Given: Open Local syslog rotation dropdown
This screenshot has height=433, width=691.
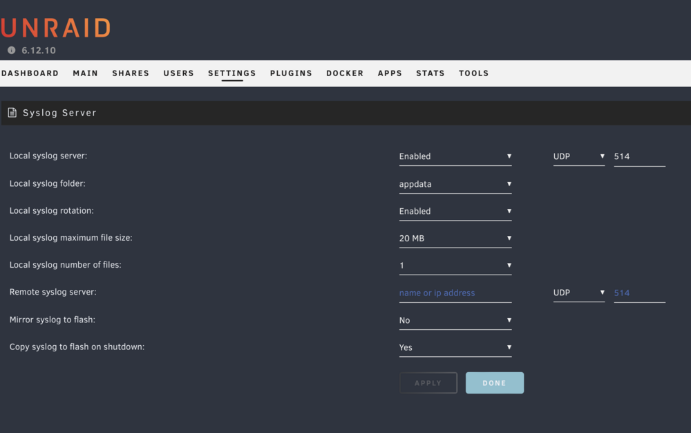Looking at the screenshot, I should coord(455,212).
